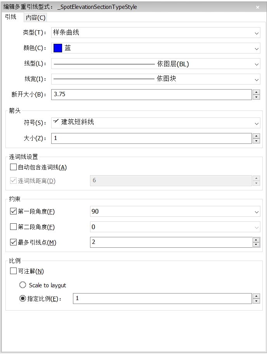Viewport: 267px width, 354px height.
Task: Decrease 最多引线点 count with down spinner
Action: [x=256, y=245]
